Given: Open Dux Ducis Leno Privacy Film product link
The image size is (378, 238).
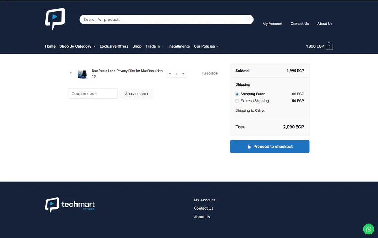Looking at the screenshot, I should 127,74.
